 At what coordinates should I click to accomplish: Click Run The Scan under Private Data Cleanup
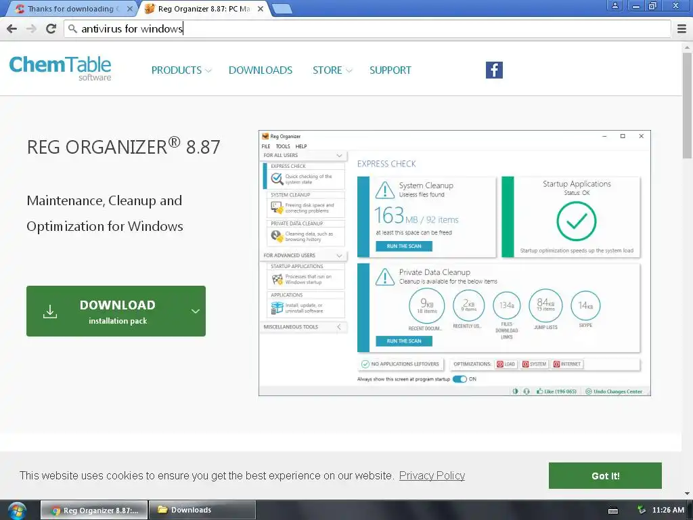(x=404, y=341)
